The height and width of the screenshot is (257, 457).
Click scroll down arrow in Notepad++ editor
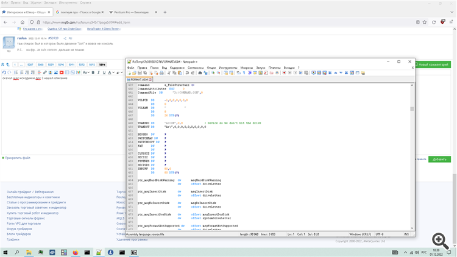click(412, 228)
